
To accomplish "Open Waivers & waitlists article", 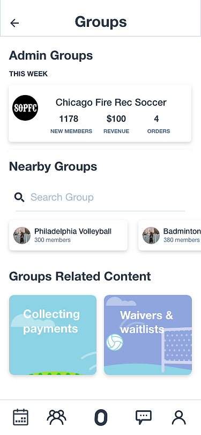I will [148, 335].
